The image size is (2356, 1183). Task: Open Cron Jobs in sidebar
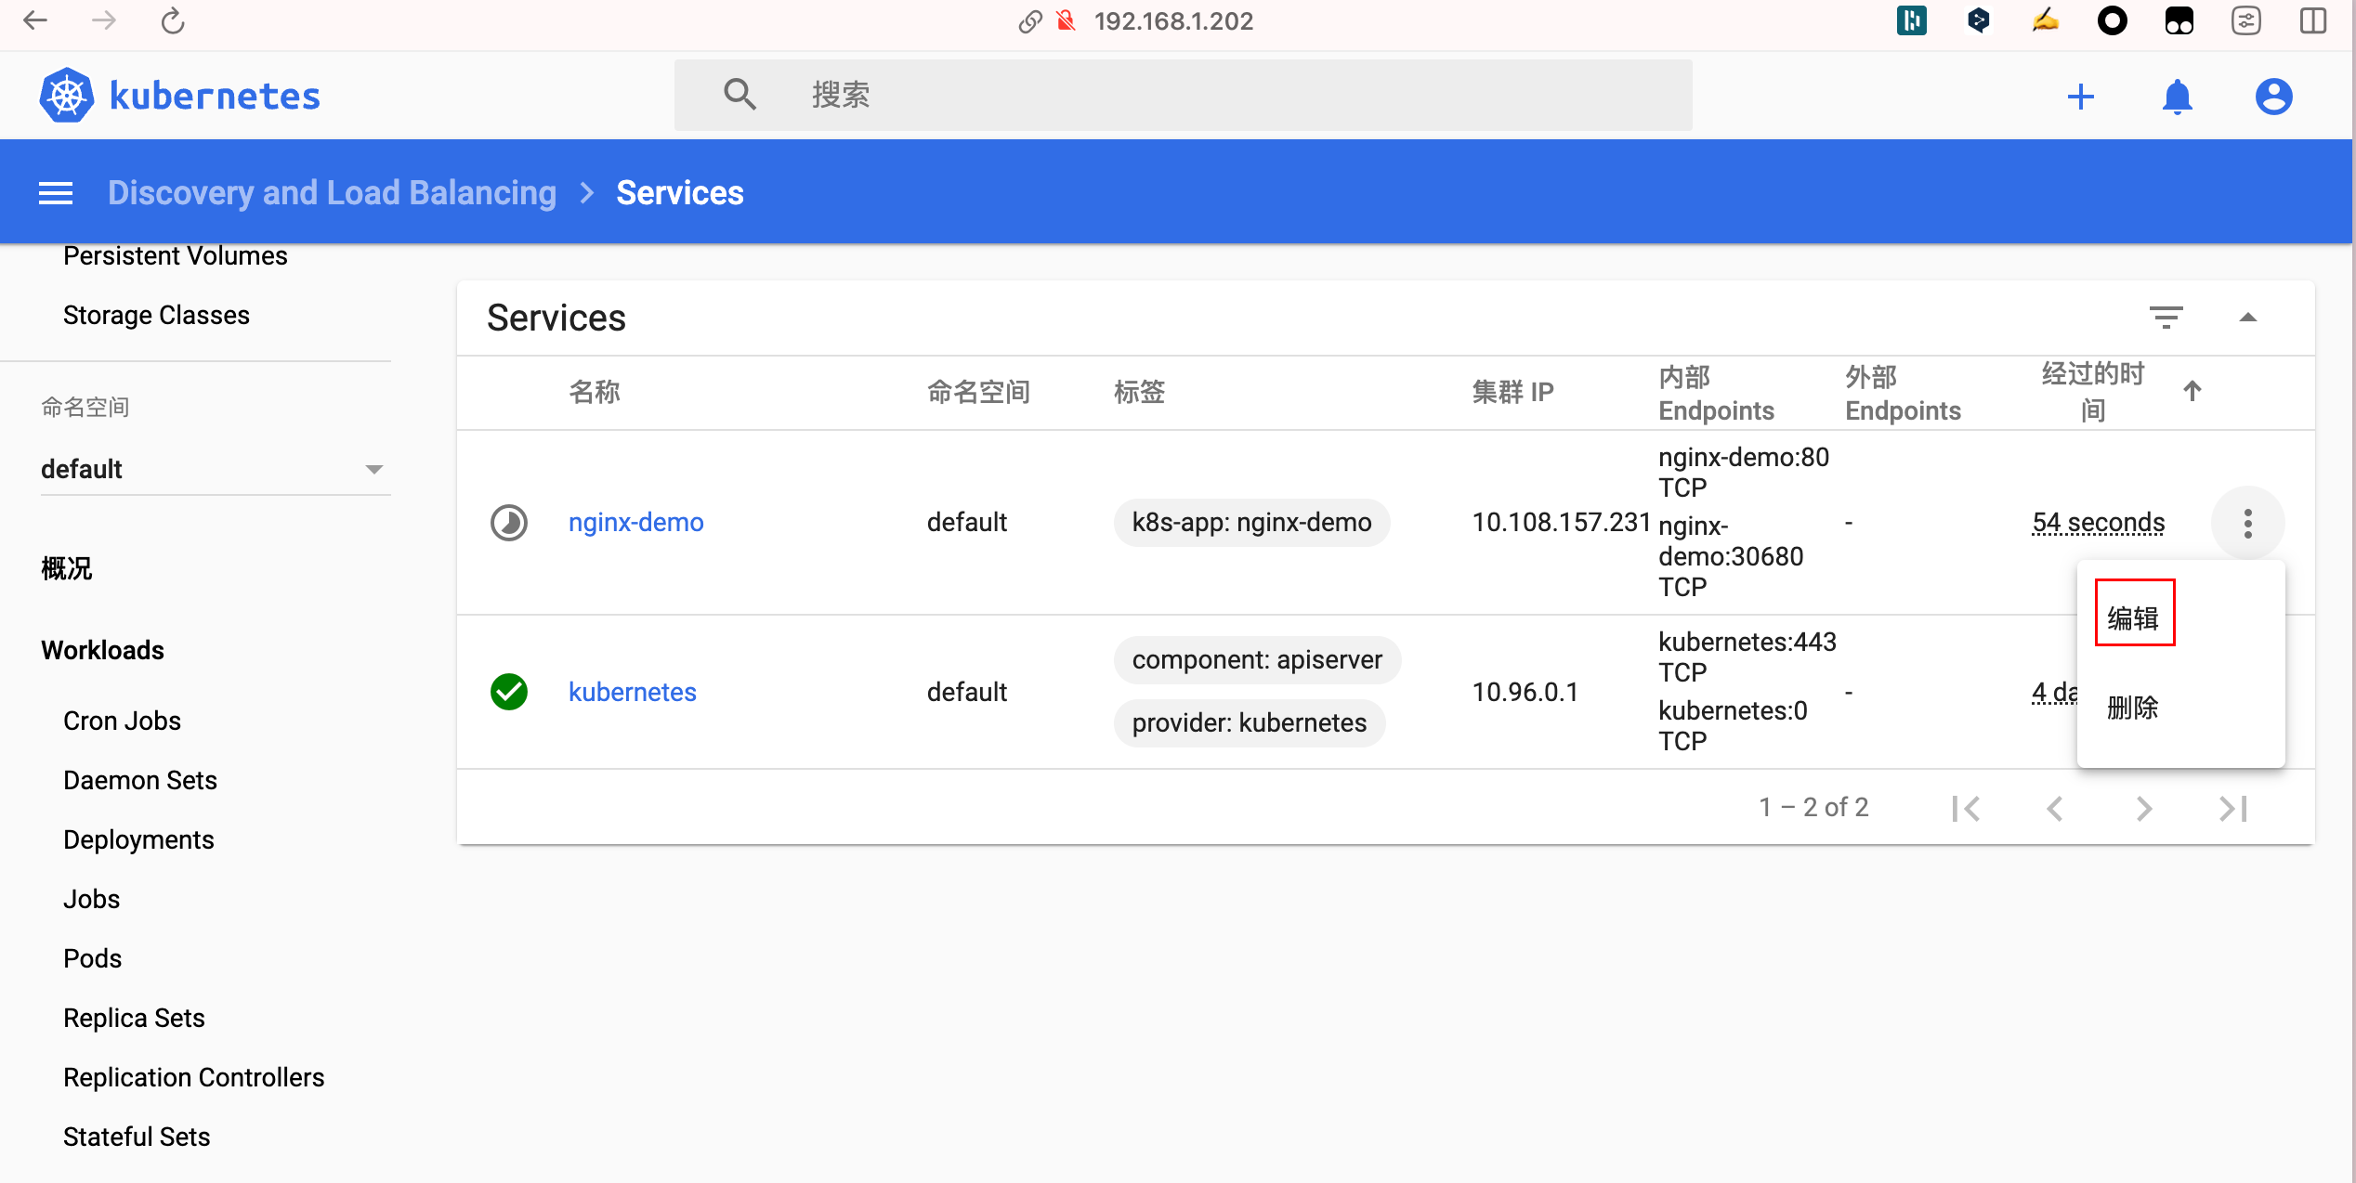(x=122, y=721)
